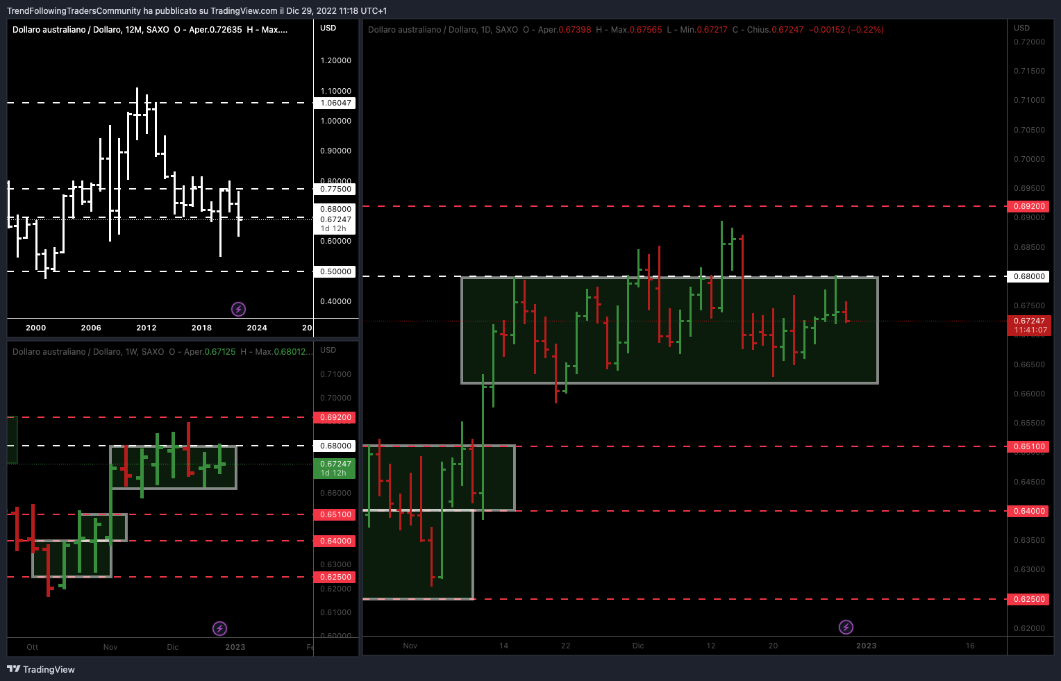Select the 1W chart title 'Dollaro australiano / Dollaro'

pyautogui.click(x=66, y=352)
